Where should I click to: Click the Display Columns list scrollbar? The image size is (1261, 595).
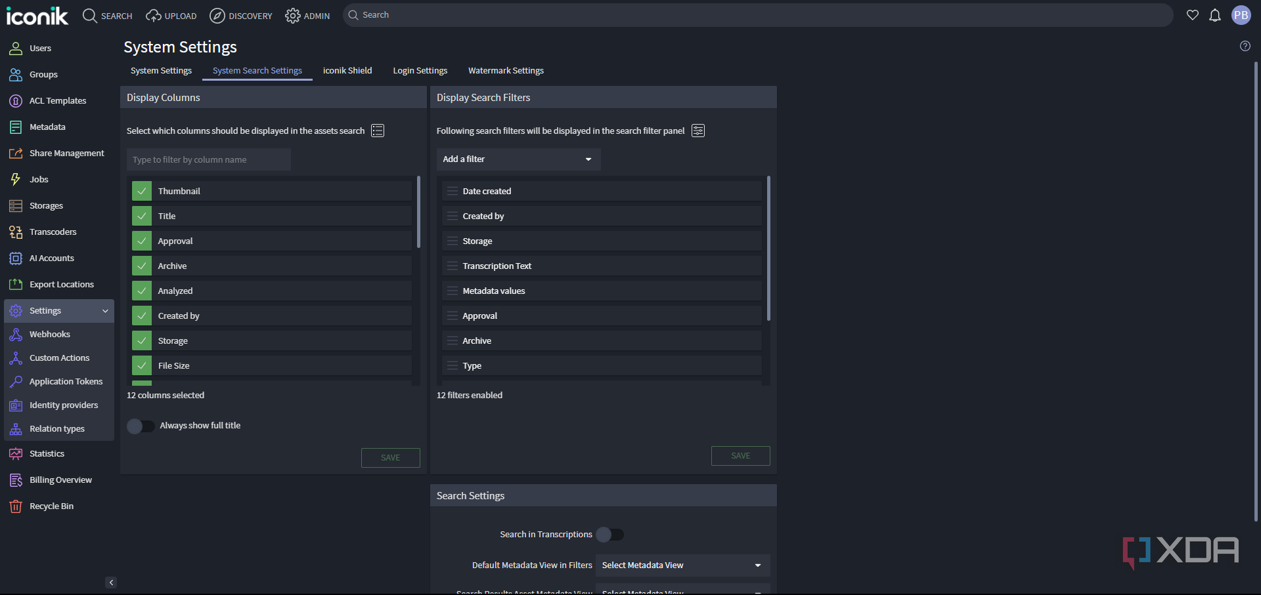click(x=418, y=212)
